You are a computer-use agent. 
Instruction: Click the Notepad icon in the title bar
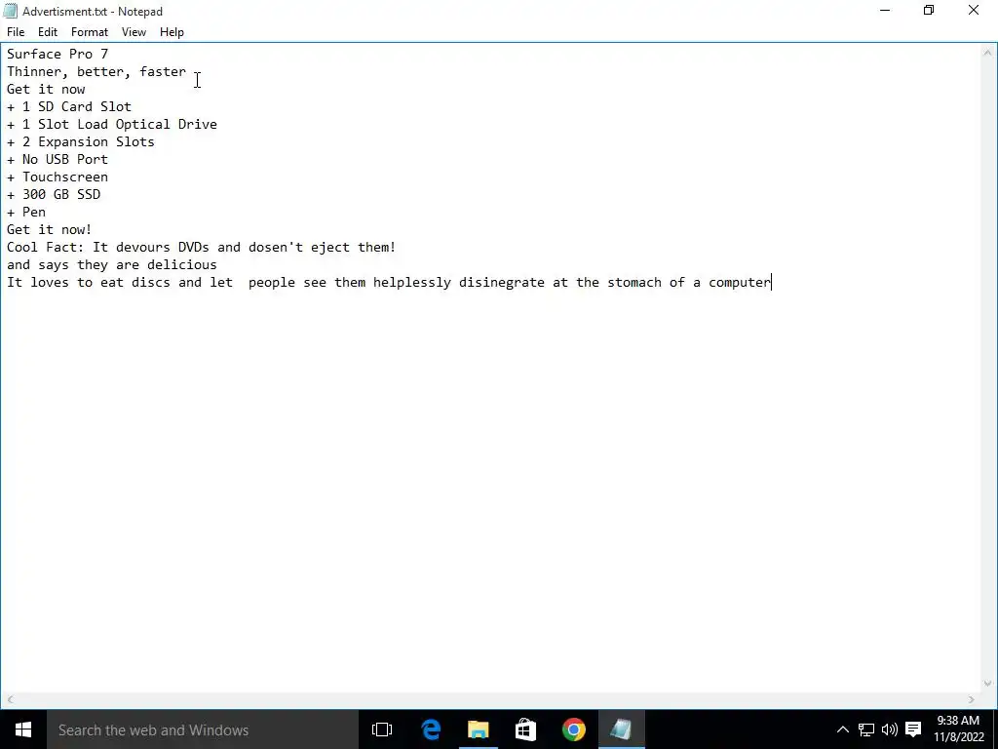(x=10, y=11)
